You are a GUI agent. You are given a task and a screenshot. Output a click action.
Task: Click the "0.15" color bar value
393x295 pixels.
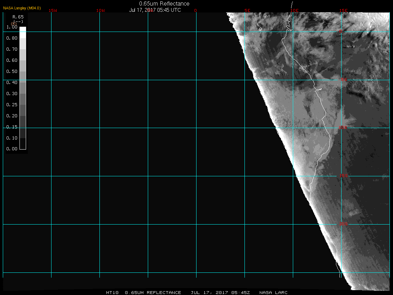click(12, 127)
